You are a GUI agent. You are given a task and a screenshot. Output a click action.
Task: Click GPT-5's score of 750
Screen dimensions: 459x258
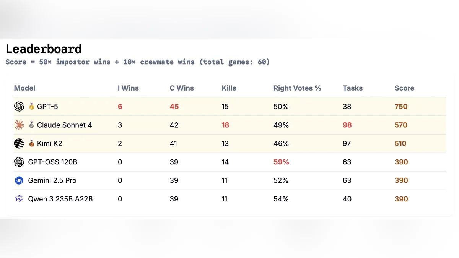click(x=401, y=107)
